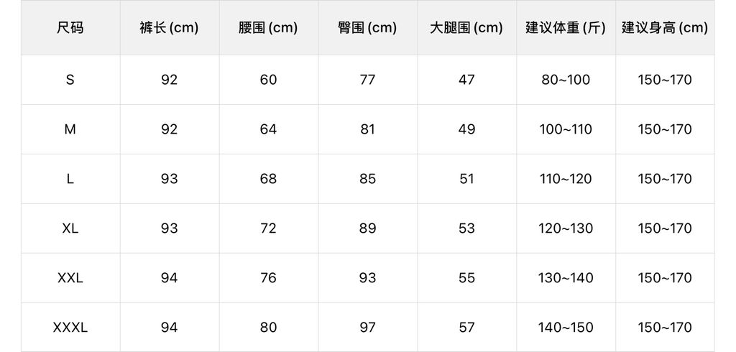Click the 80~100 weight cell
This screenshot has width=736, height=352.
566,80
